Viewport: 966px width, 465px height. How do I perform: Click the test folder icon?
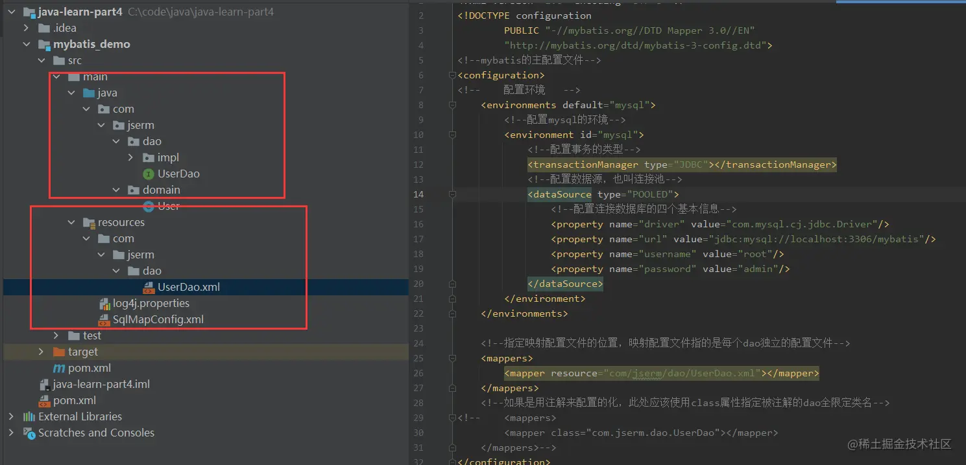74,335
